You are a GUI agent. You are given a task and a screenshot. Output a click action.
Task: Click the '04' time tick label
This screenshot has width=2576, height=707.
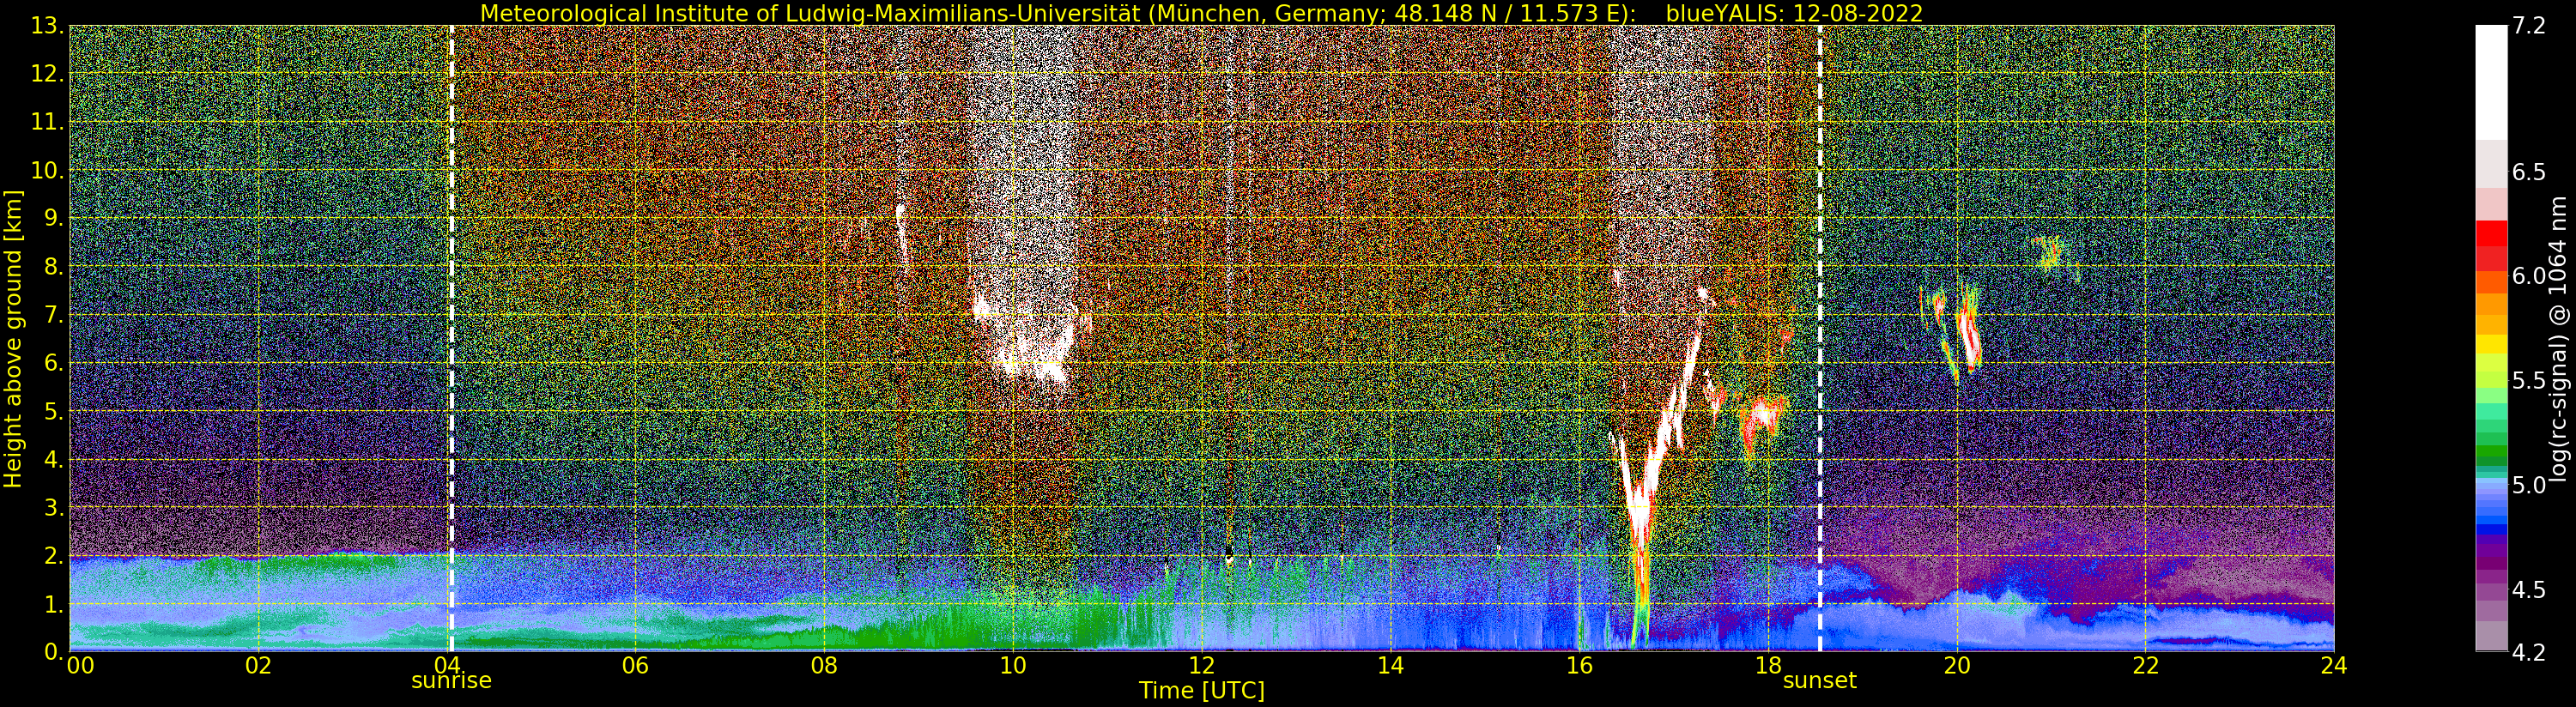point(446,666)
